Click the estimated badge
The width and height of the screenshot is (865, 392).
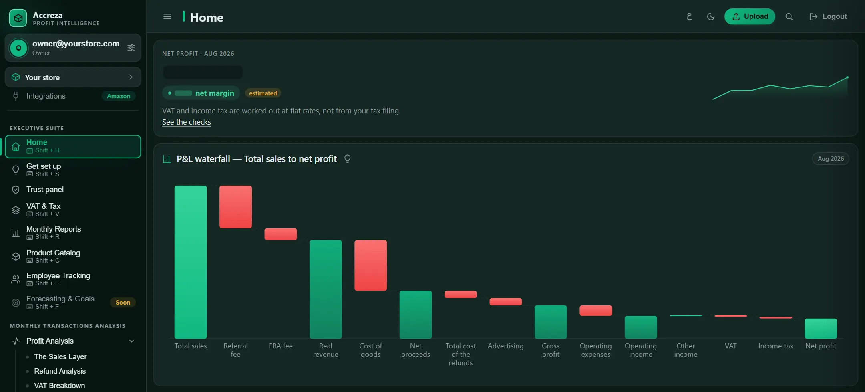pos(263,93)
